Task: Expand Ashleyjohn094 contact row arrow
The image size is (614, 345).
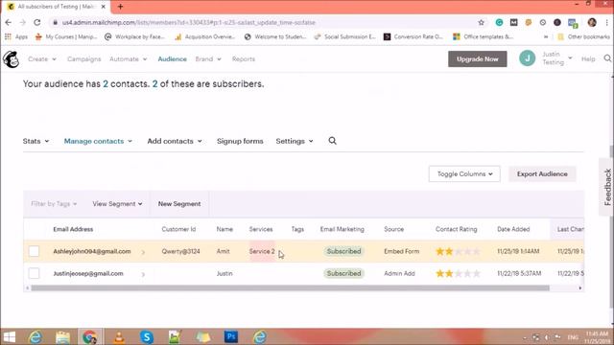Action: tap(143, 252)
